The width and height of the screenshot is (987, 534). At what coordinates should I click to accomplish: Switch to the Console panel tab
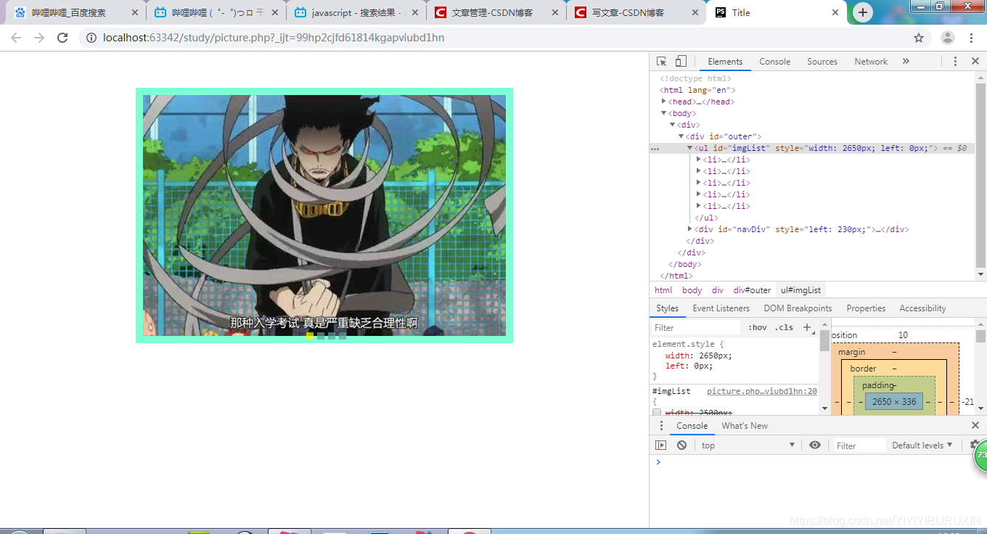pyautogui.click(x=774, y=62)
